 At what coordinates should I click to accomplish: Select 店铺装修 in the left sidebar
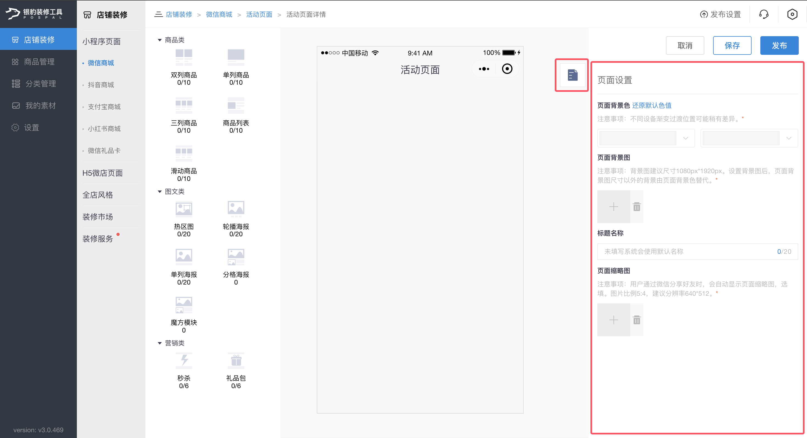(x=38, y=39)
